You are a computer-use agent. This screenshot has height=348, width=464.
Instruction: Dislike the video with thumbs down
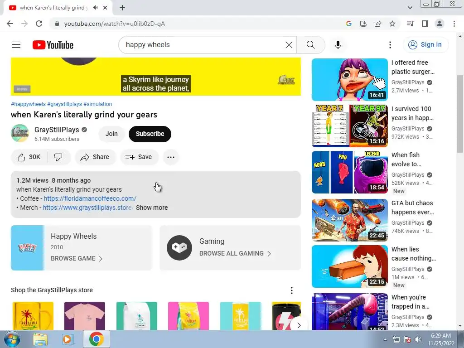pos(58,157)
